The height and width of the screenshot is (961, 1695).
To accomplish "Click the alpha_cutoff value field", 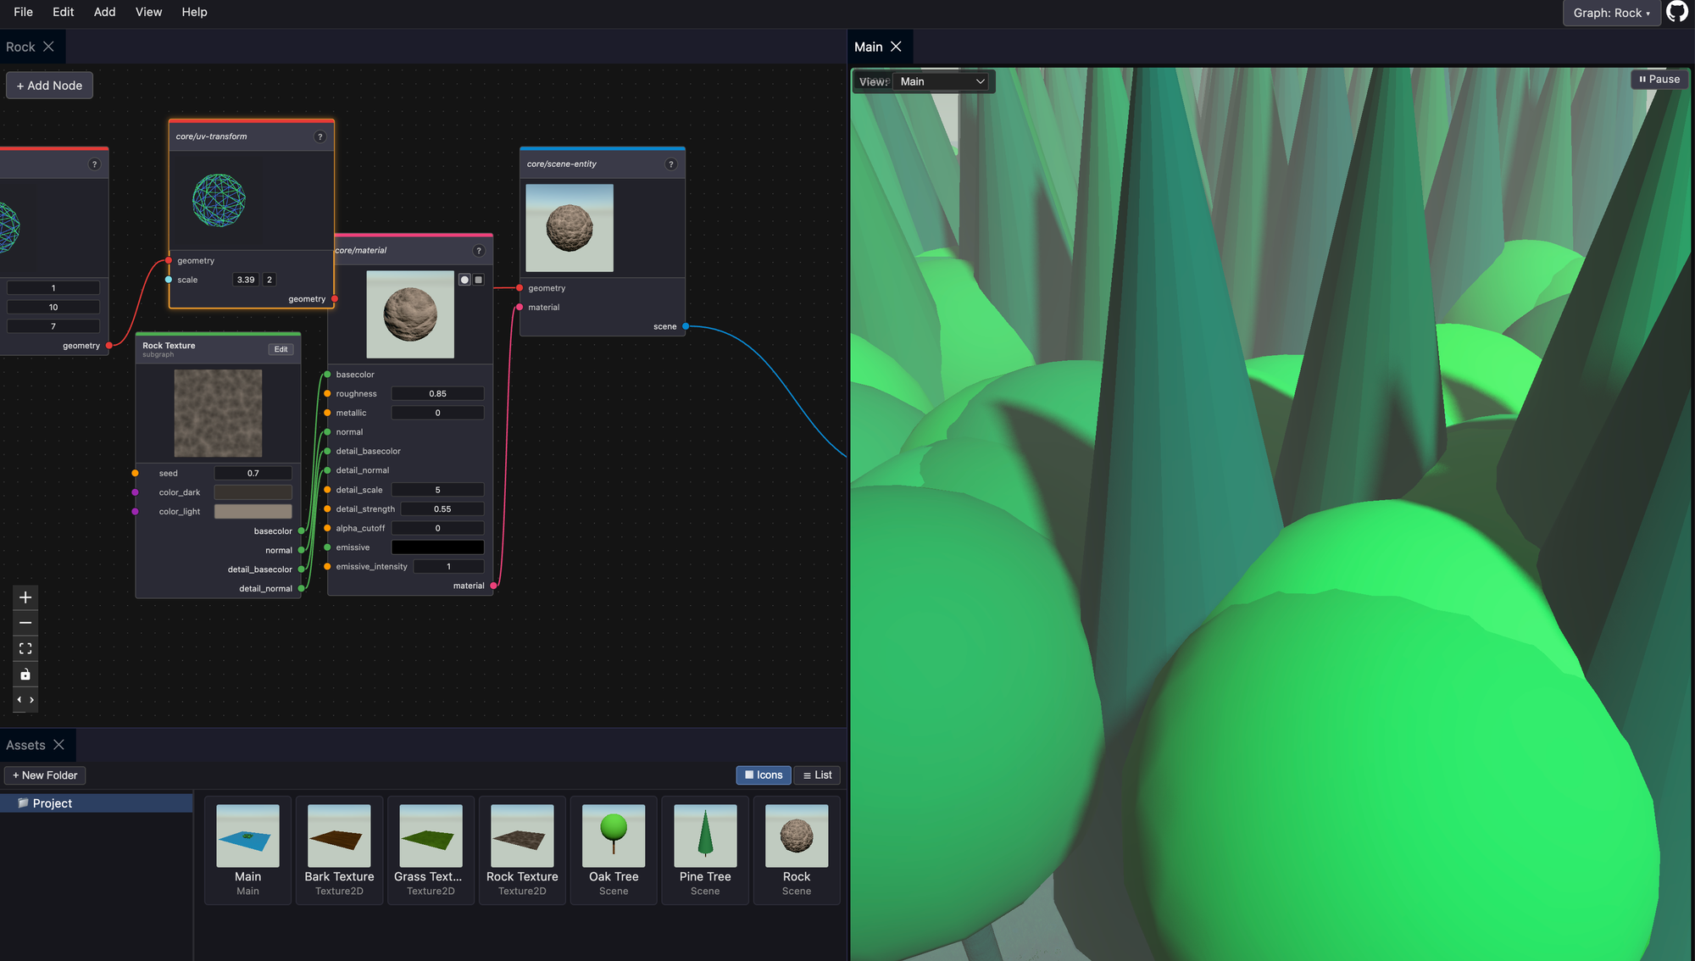I will [437, 528].
